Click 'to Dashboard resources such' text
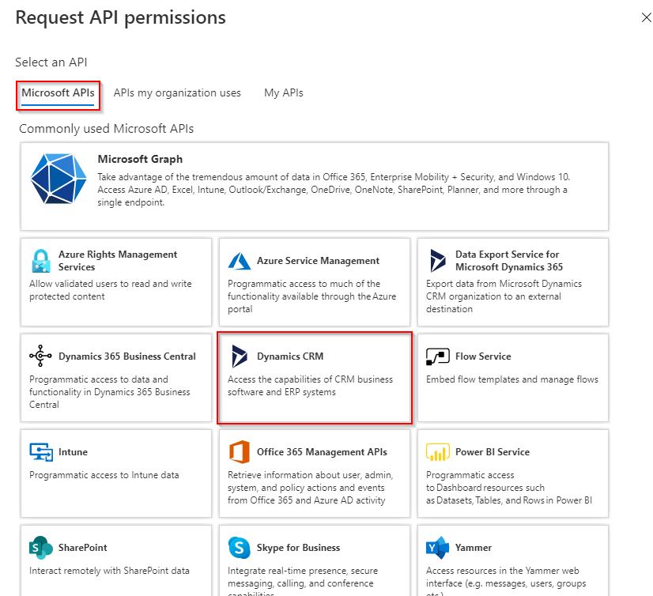 click(x=485, y=488)
